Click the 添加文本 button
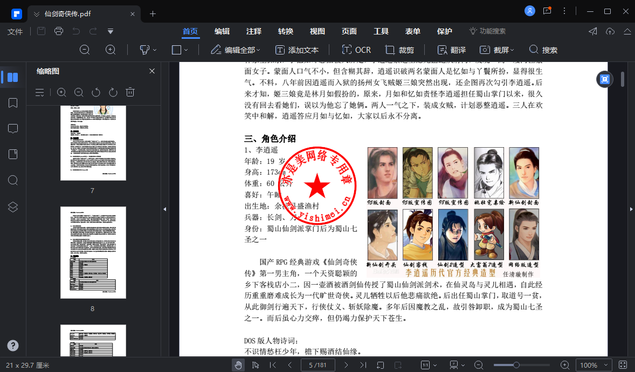The height and width of the screenshot is (372, 635). coord(297,50)
